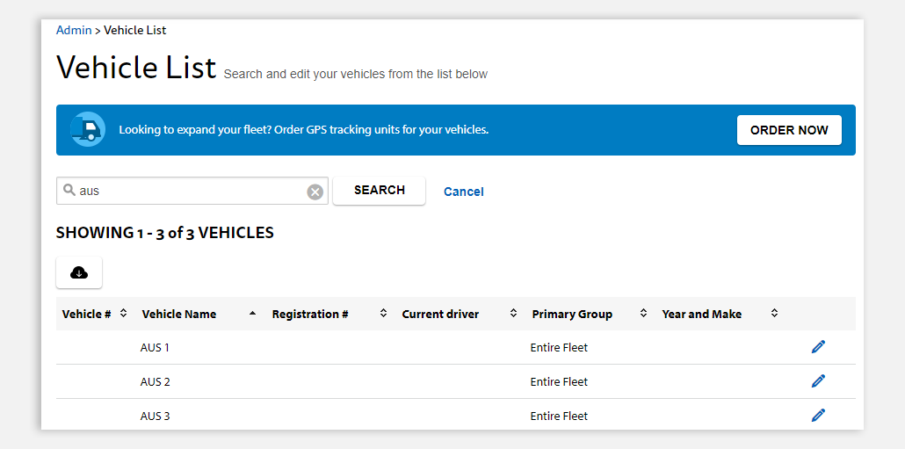
Task: Toggle Vehicle Name ascending sort arrow
Action: (252, 313)
